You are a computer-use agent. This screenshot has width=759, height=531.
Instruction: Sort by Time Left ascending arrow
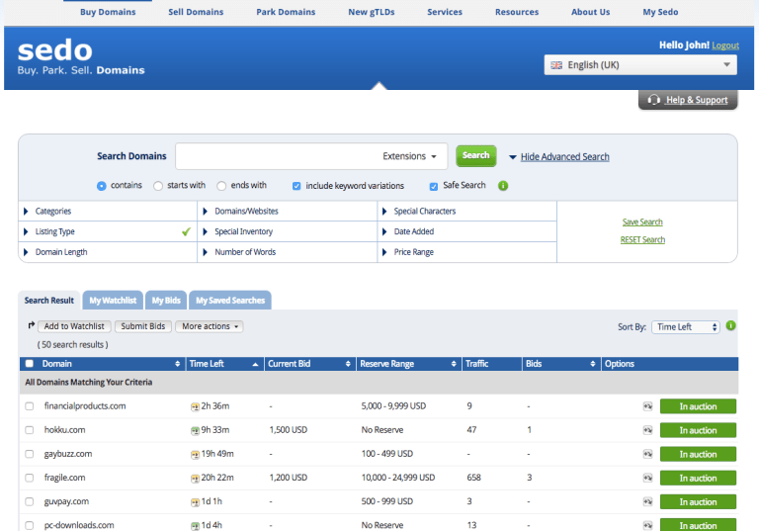point(255,364)
